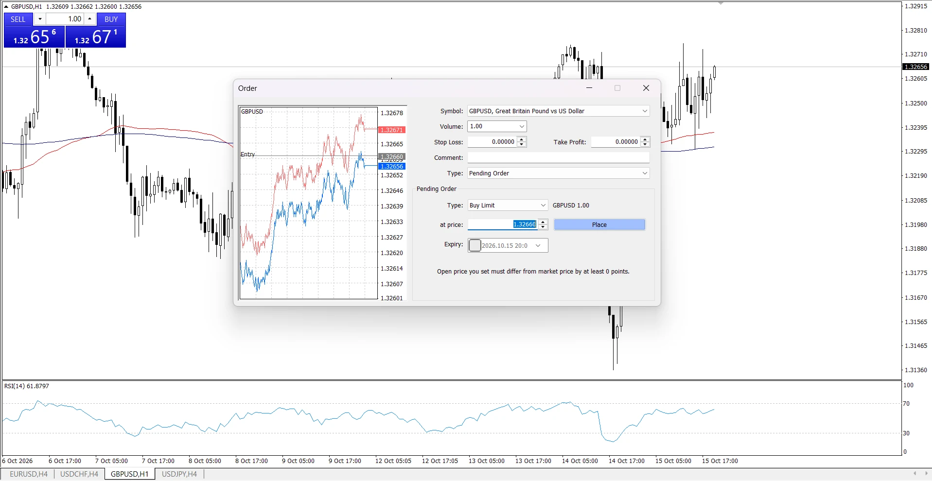The width and height of the screenshot is (932, 481).
Task: Increase Stop Loss with the up arrow
Action: pyautogui.click(x=522, y=139)
